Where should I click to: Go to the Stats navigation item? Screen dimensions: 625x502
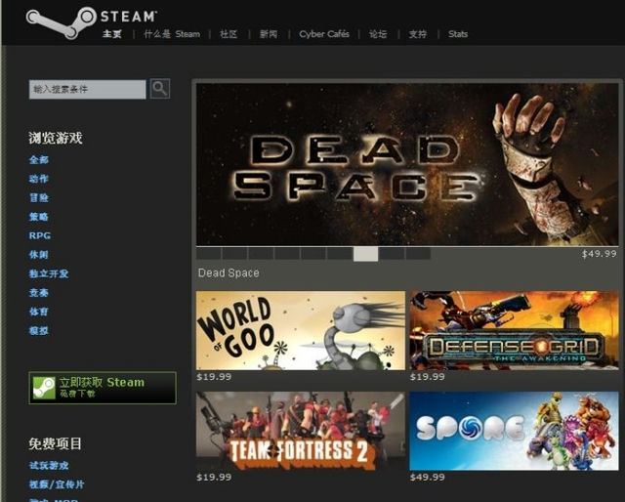tap(458, 34)
